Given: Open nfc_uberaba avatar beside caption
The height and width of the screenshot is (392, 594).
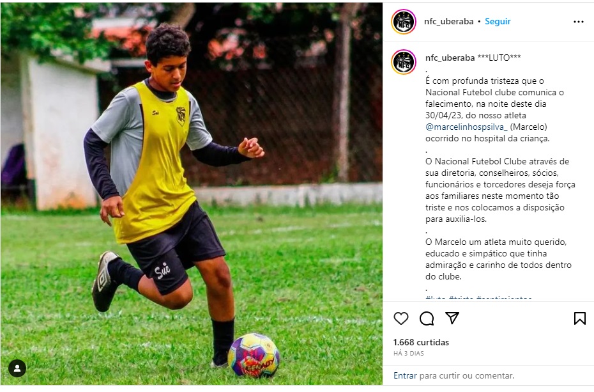Looking at the screenshot, I should [x=404, y=62].
